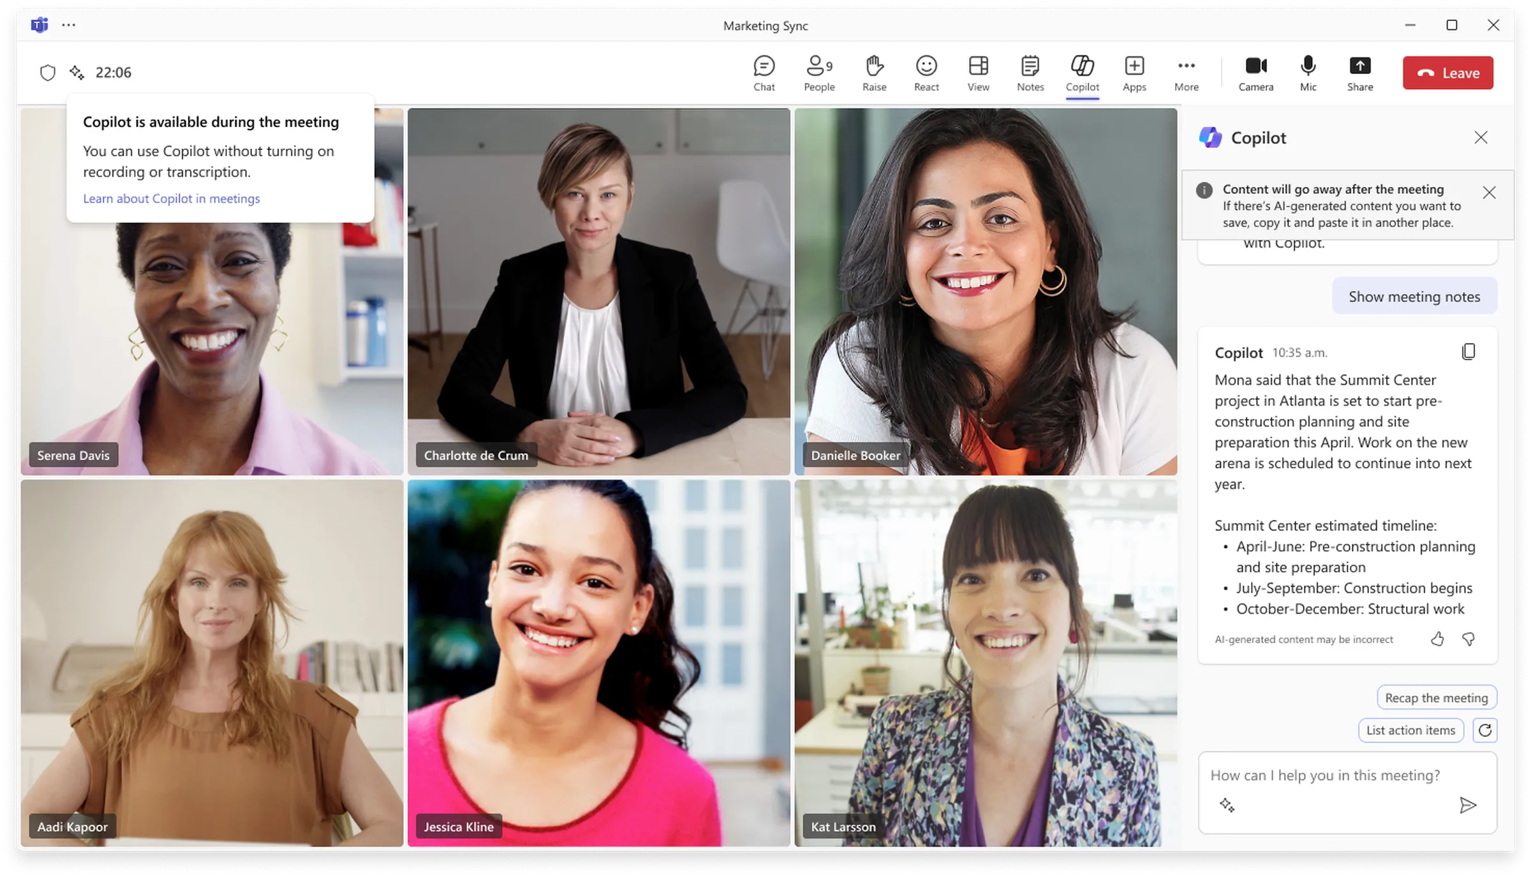Toggle the Camera on or off
The height and width of the screenshot is (876, 1531).
pyautogui.click(x=1255, y=73)
